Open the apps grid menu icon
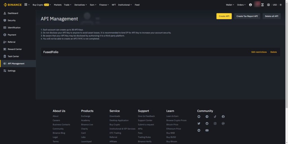This screenshot has width=288, height=144. [x=26, y=4]
